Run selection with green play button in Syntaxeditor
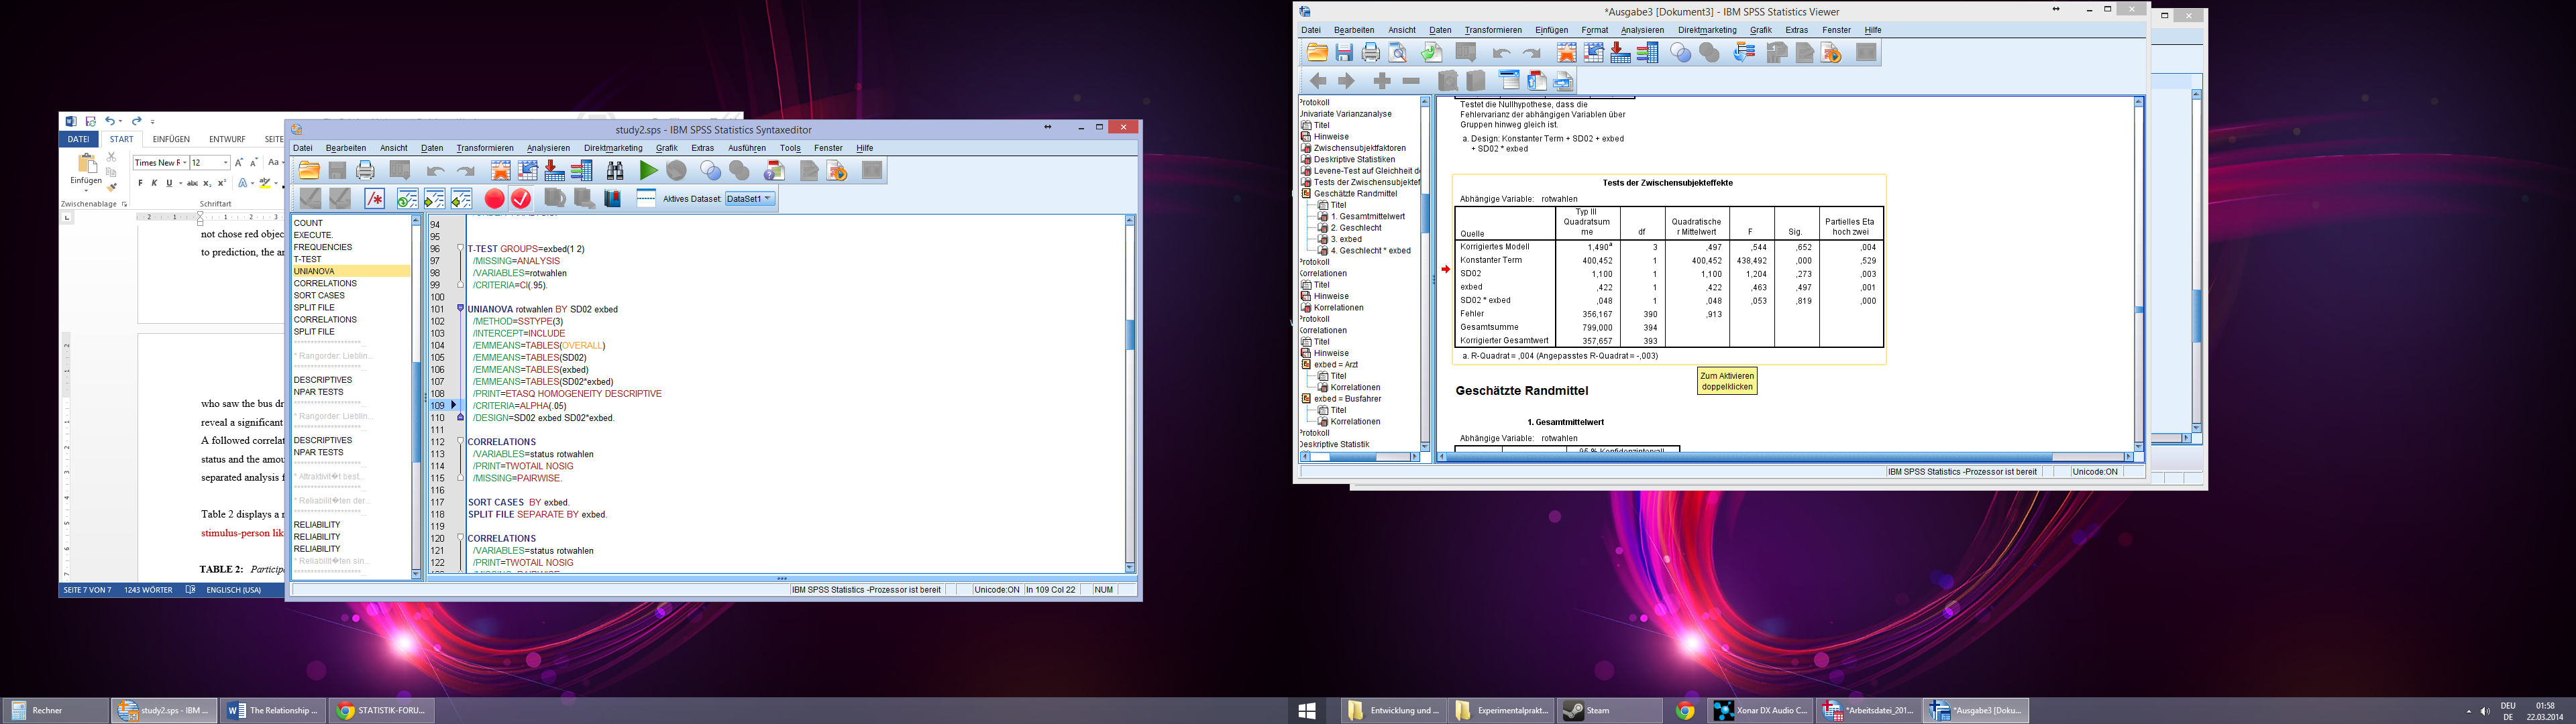 (649, 170)
